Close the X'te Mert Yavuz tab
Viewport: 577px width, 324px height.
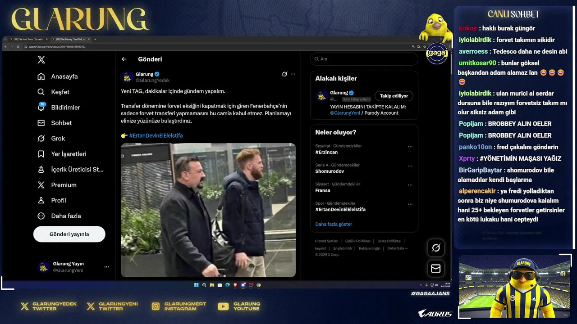pyautogui.click(x=47, y=39)
